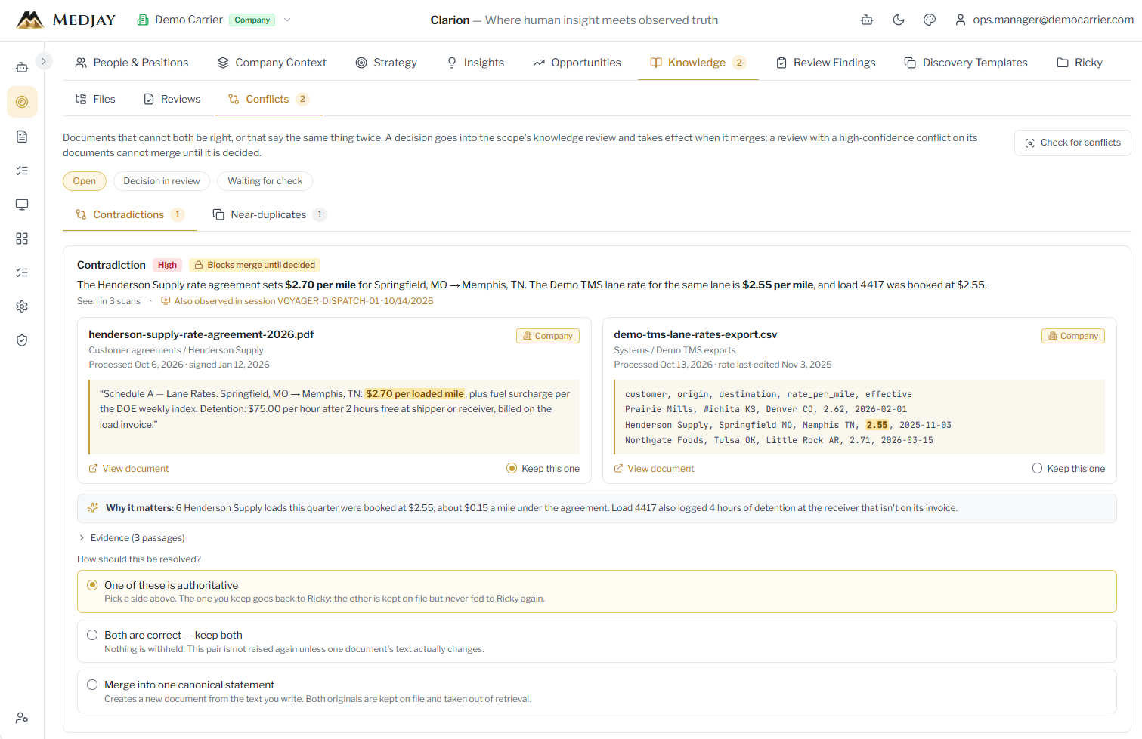Filter by 'Waiting for check' chip
The height and width of the screenshot is (739, 1142).
[x=265, y=181]
